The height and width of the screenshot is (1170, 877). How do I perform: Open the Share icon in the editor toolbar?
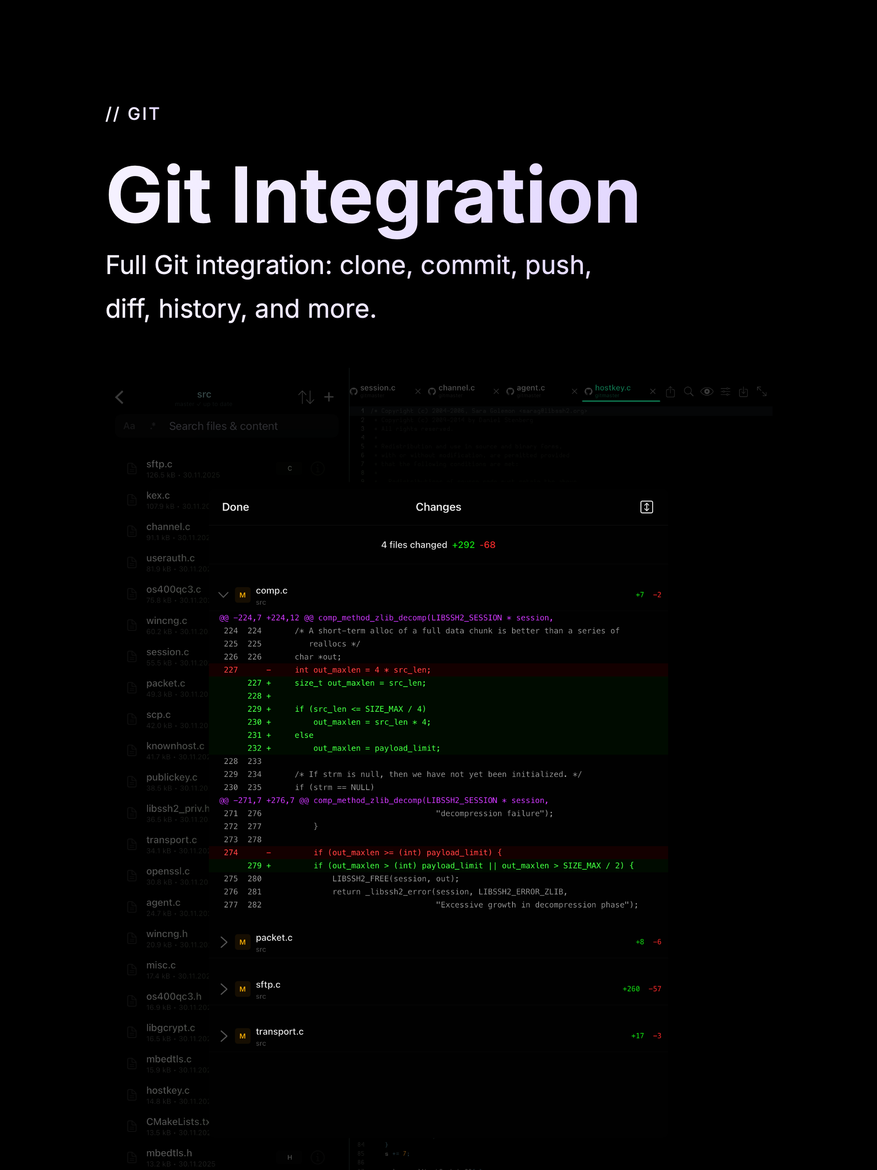pyautogui.click(x=671, y=391)
